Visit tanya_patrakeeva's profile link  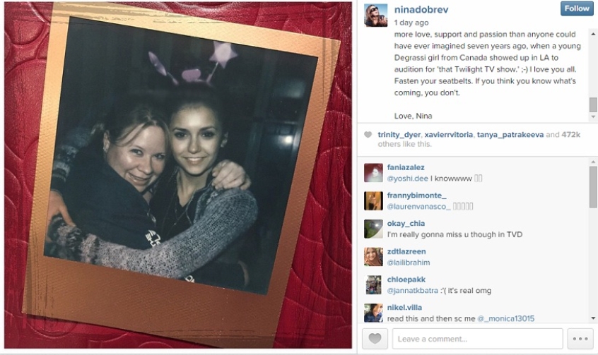point(510,135)
